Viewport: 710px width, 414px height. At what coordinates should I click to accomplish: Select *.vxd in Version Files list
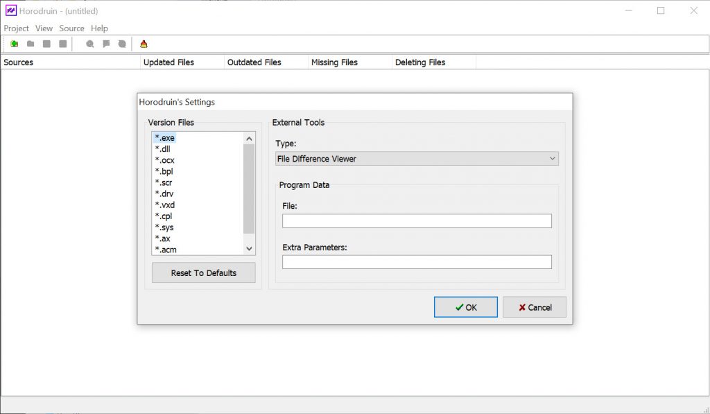click(165, 205)
